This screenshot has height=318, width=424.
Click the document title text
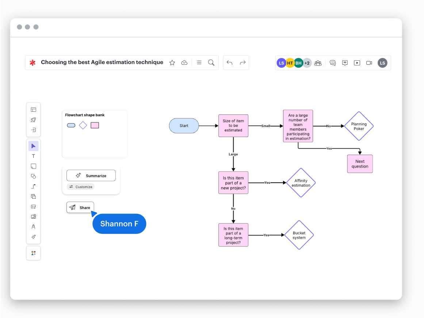tap(102, 63)
